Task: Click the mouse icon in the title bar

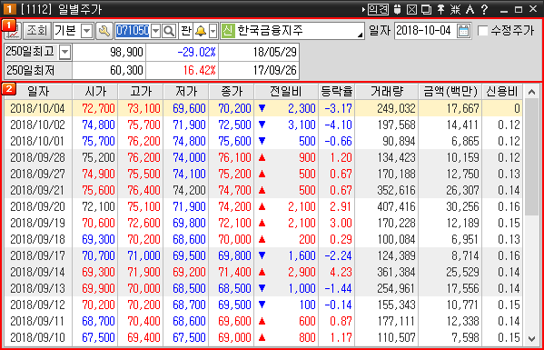Action: (397, 9)
